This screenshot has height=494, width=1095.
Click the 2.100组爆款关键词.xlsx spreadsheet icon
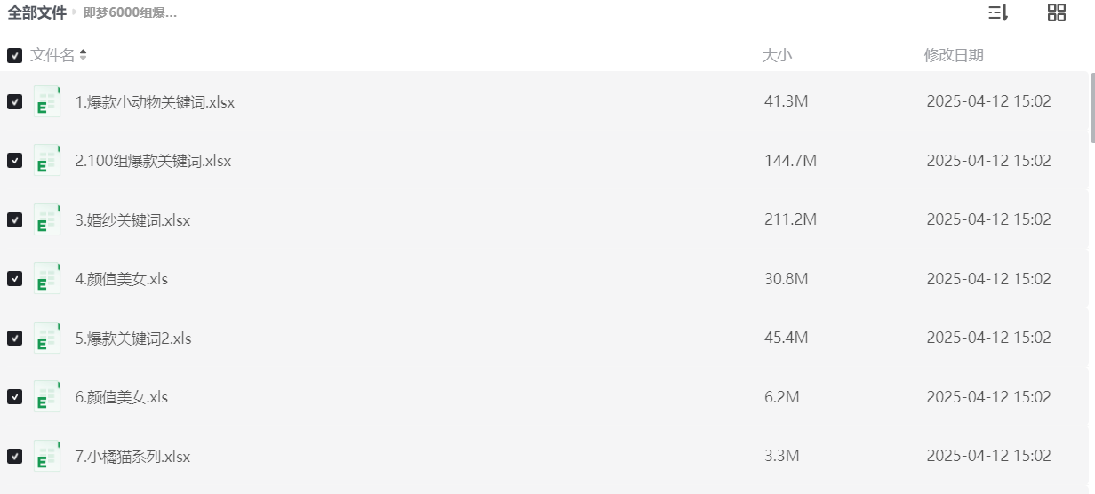[47, 161]
